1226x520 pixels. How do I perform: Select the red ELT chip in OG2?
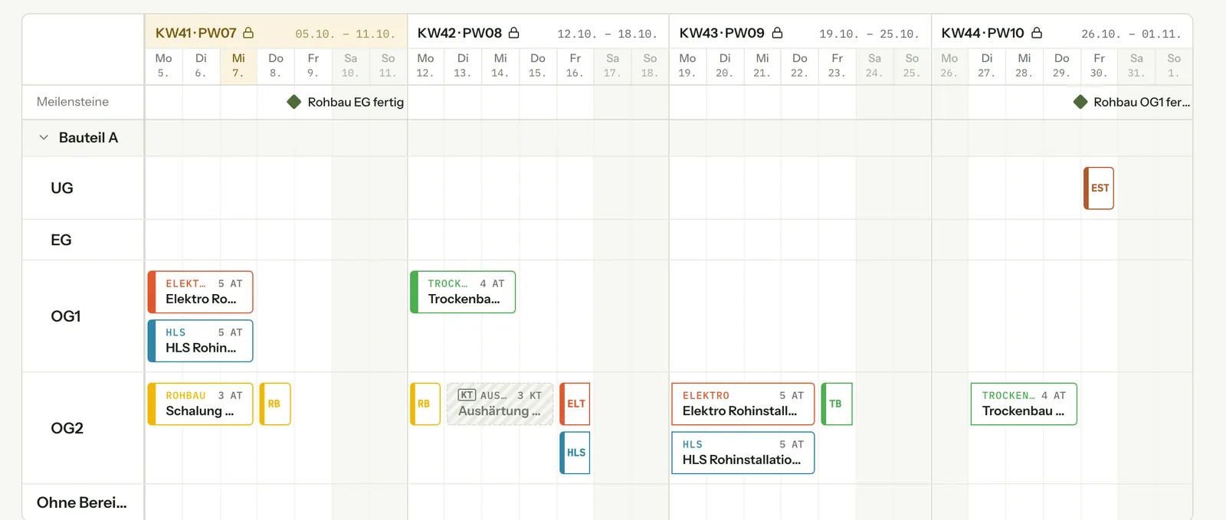[575, 404]
